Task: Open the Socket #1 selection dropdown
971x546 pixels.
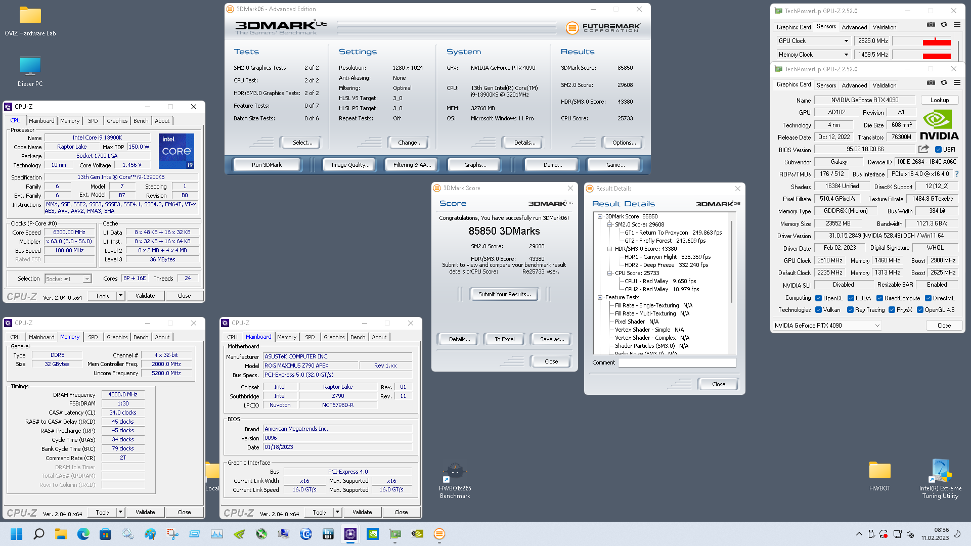Action: click(68, 279)
